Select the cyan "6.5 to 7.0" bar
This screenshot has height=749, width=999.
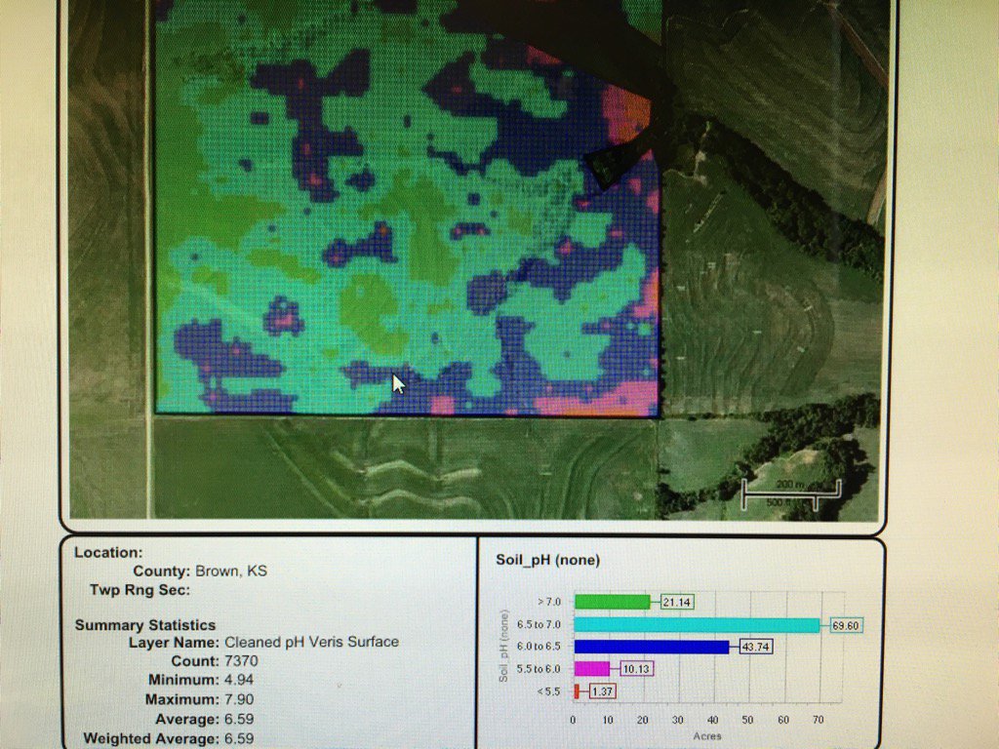pyautogui.click(x=698, y=624)
